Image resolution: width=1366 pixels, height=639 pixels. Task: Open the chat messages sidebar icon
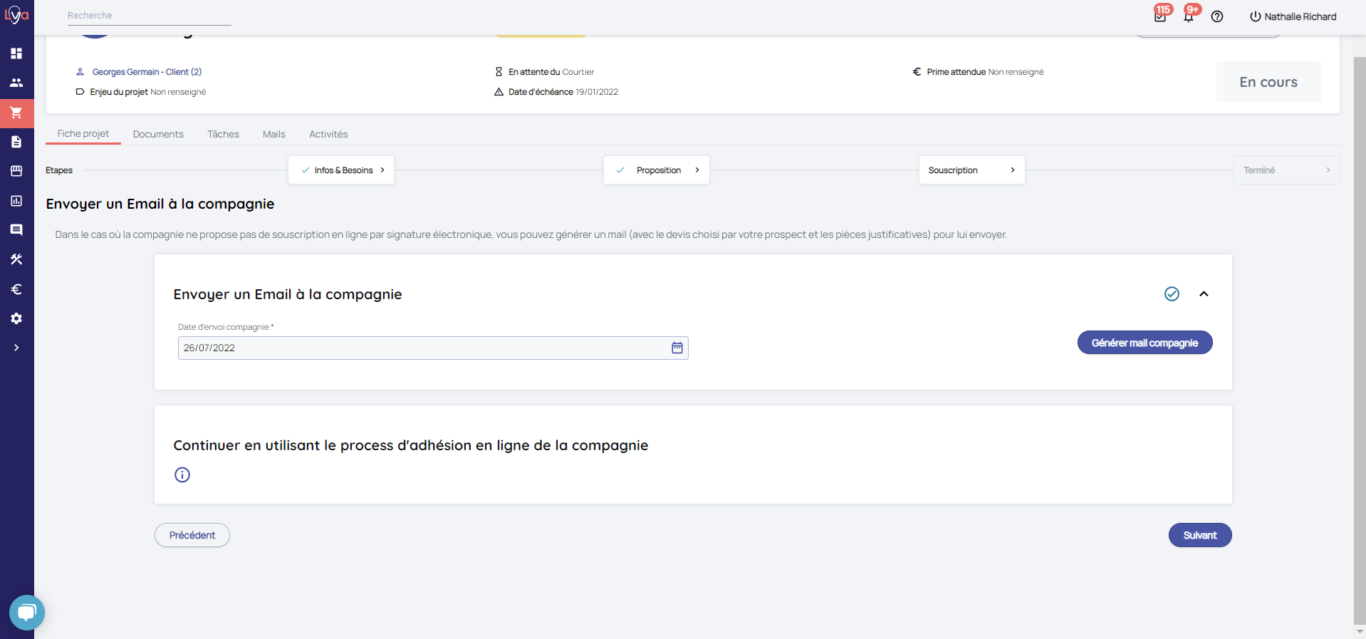16,229
